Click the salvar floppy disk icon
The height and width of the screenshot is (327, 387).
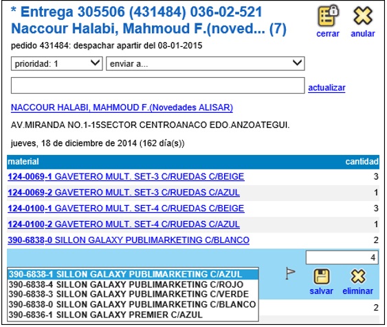321,277
